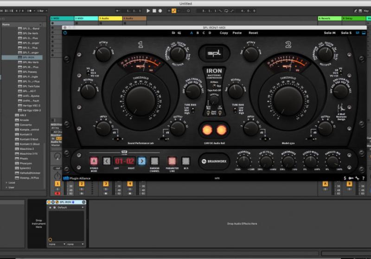Click the UI toggle in plugin toolbar
The image size is (371, 259).
click(x=358, y=33)
